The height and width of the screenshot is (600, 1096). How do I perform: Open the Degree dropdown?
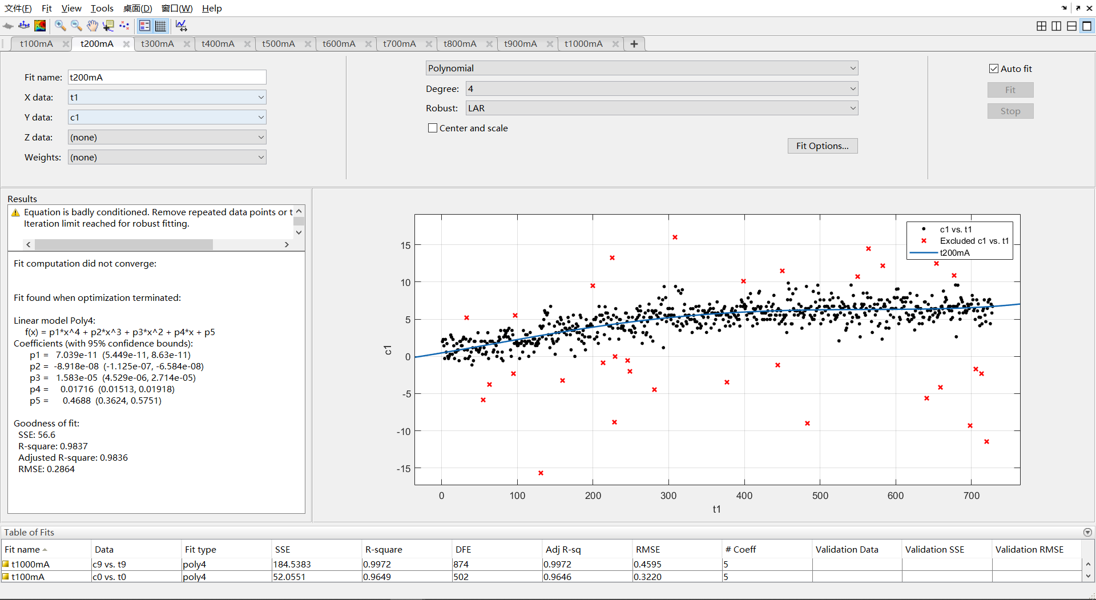pyautogui.click(x=662, y=88)
